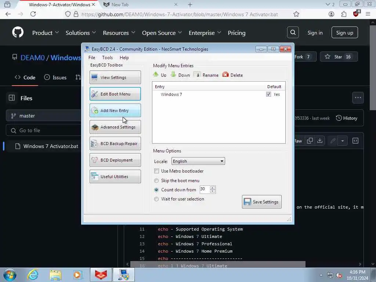
Task: Open Windows Start menu
Action: point(10,275)
